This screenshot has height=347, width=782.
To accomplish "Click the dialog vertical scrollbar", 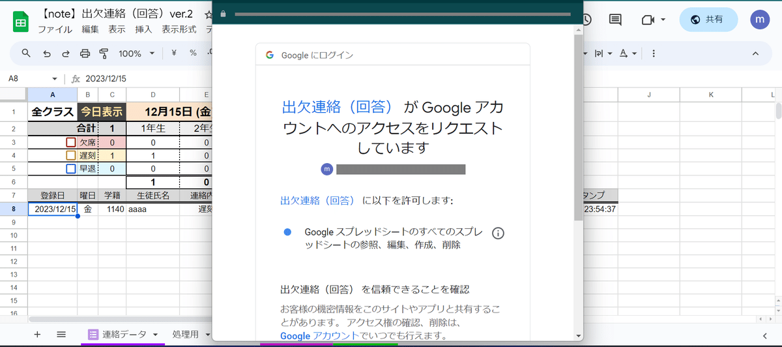I will pos(578,128).
